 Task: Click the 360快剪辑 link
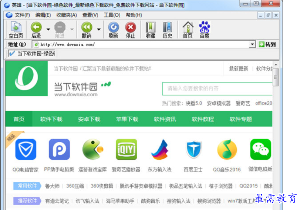102,186
